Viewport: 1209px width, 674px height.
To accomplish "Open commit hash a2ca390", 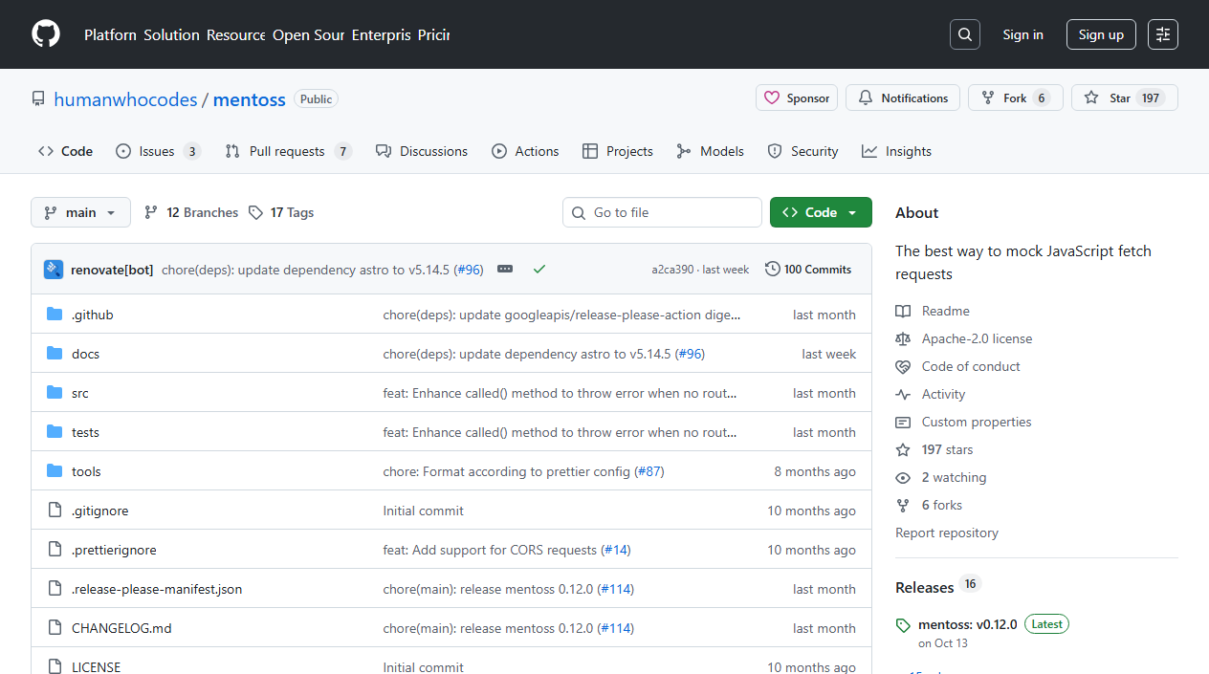I will (x=672, y=270).
